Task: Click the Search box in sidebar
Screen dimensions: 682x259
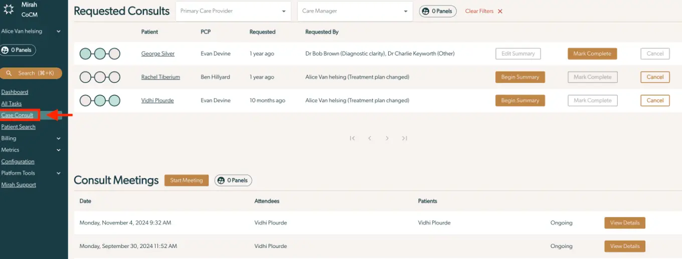Action: tap(31, 73)
